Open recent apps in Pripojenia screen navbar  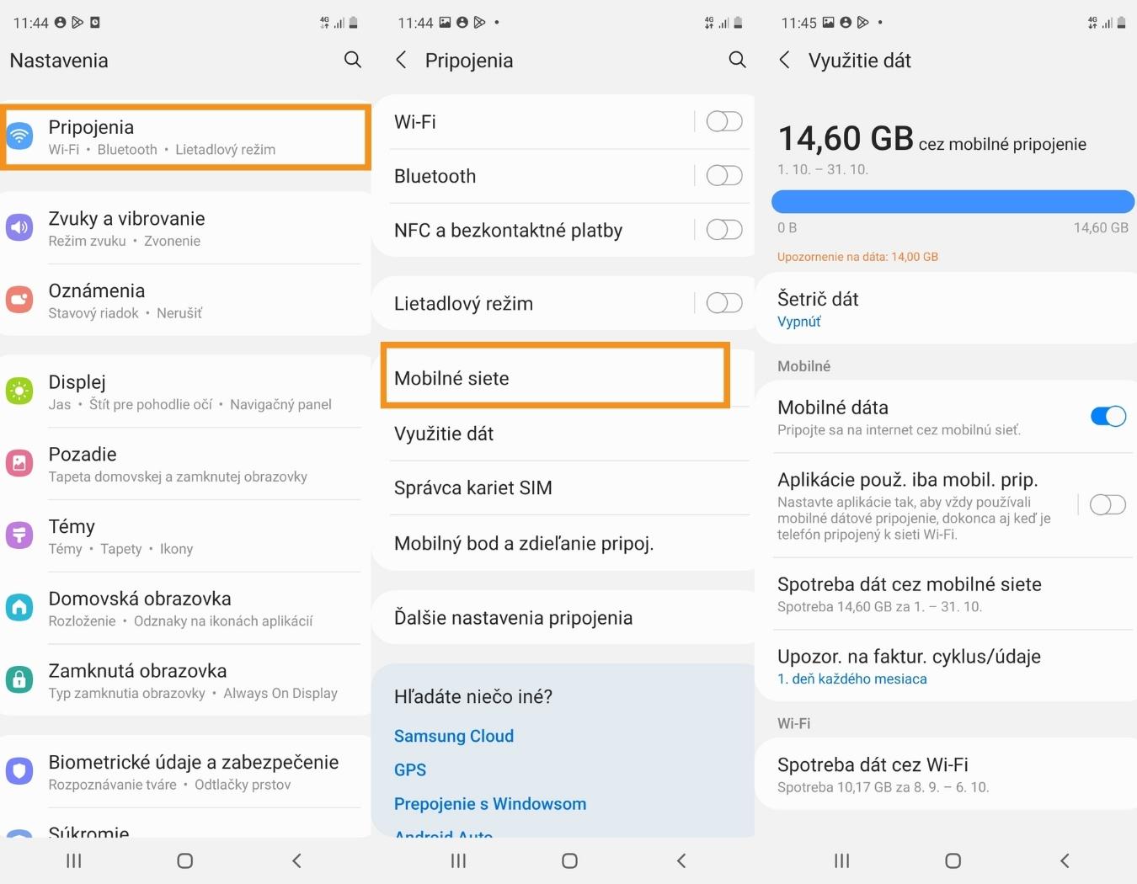click(x=458, y=860)
